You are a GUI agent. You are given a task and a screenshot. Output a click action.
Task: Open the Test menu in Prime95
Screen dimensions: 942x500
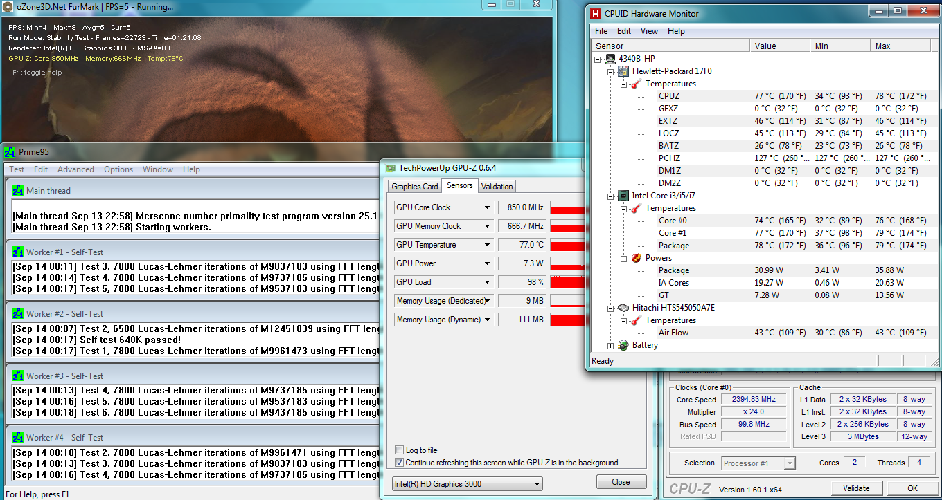point(17,169)
